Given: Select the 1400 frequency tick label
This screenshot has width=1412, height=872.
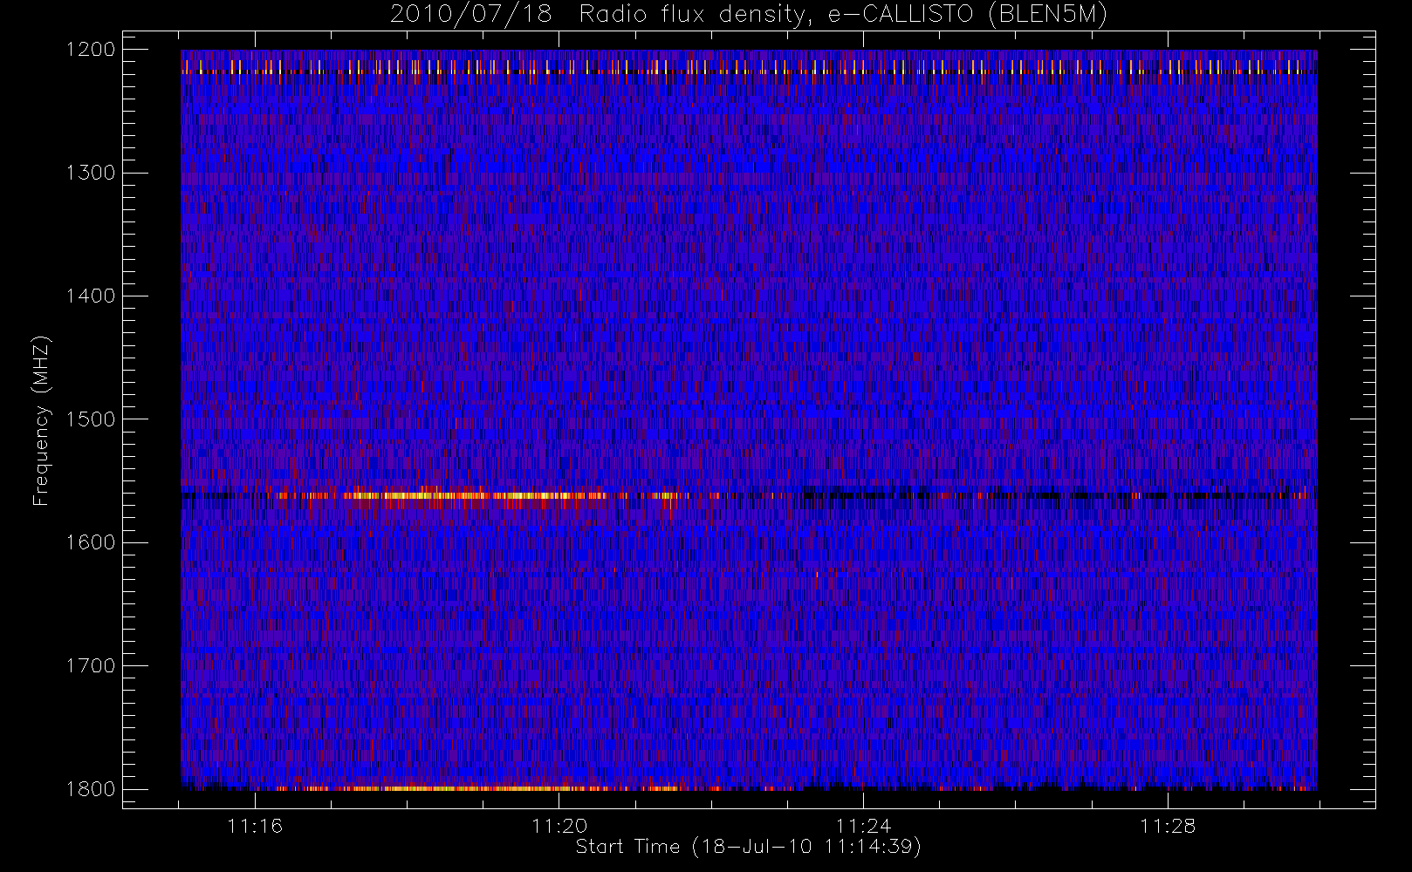Looking at the screenshot, I should (91, 296).
